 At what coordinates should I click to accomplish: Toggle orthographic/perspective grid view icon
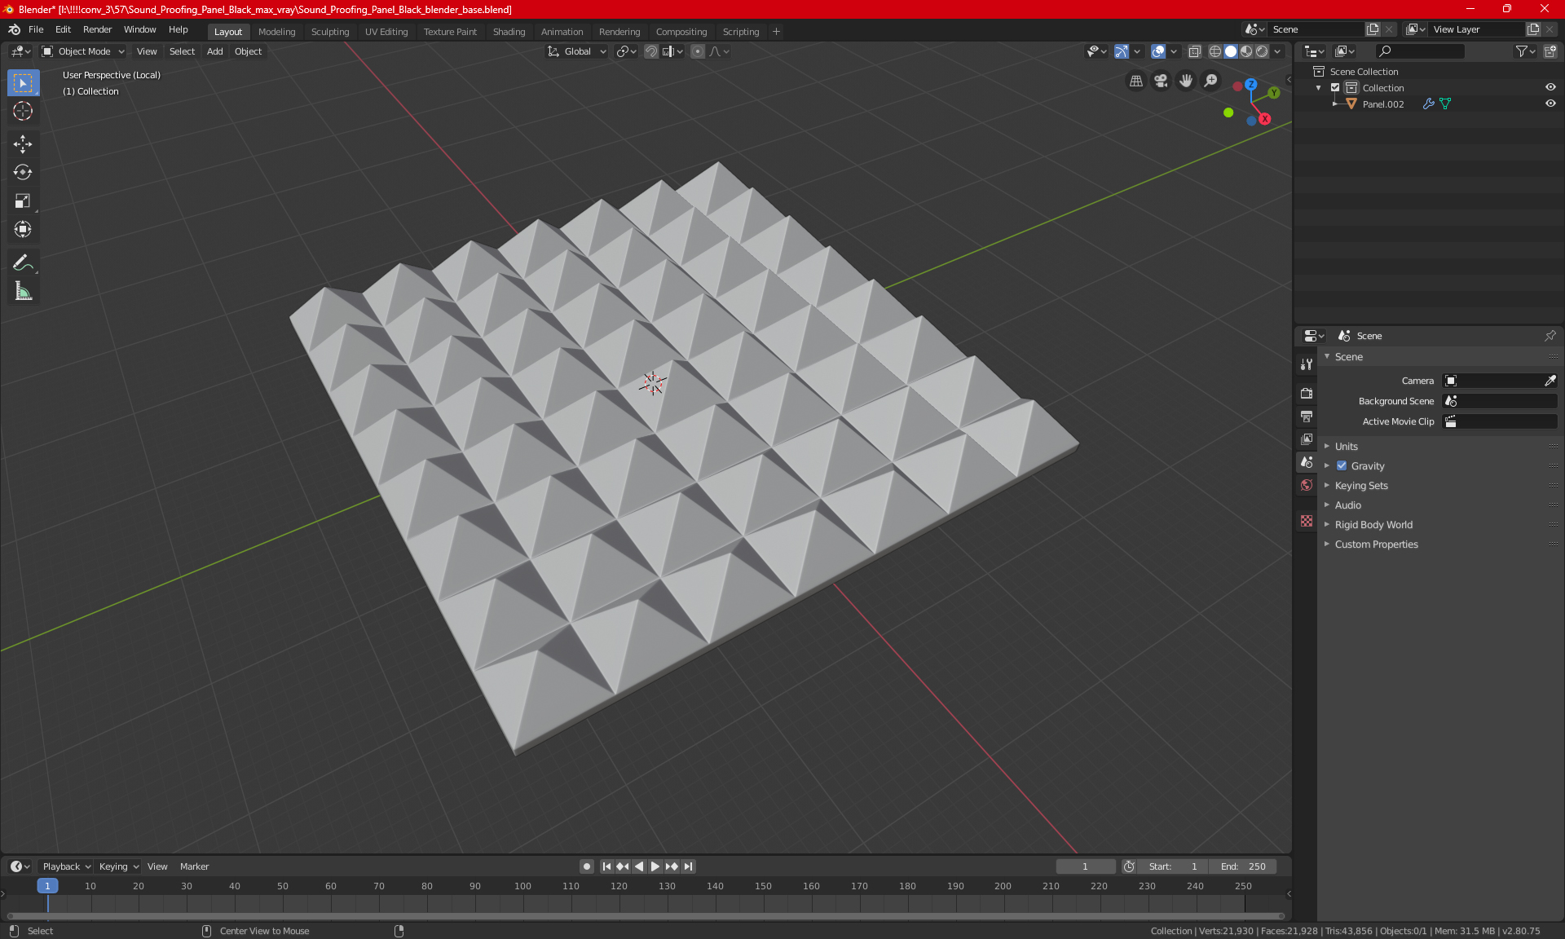tap(1135, 81)
